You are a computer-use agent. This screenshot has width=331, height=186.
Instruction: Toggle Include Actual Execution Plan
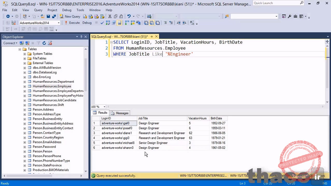tap(127, 23)
